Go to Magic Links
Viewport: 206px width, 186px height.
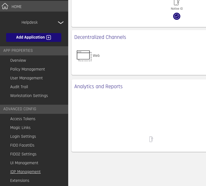[x=20, y=128]
